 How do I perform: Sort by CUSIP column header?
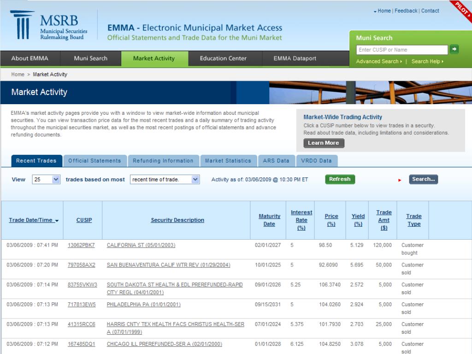(84, 220)
